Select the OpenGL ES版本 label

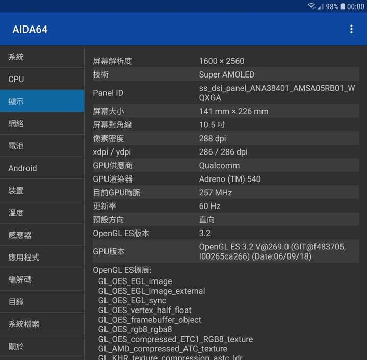(121, 234)
